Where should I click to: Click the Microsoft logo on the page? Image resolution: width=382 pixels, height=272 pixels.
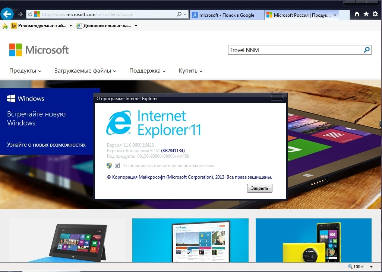coord(39,50)
